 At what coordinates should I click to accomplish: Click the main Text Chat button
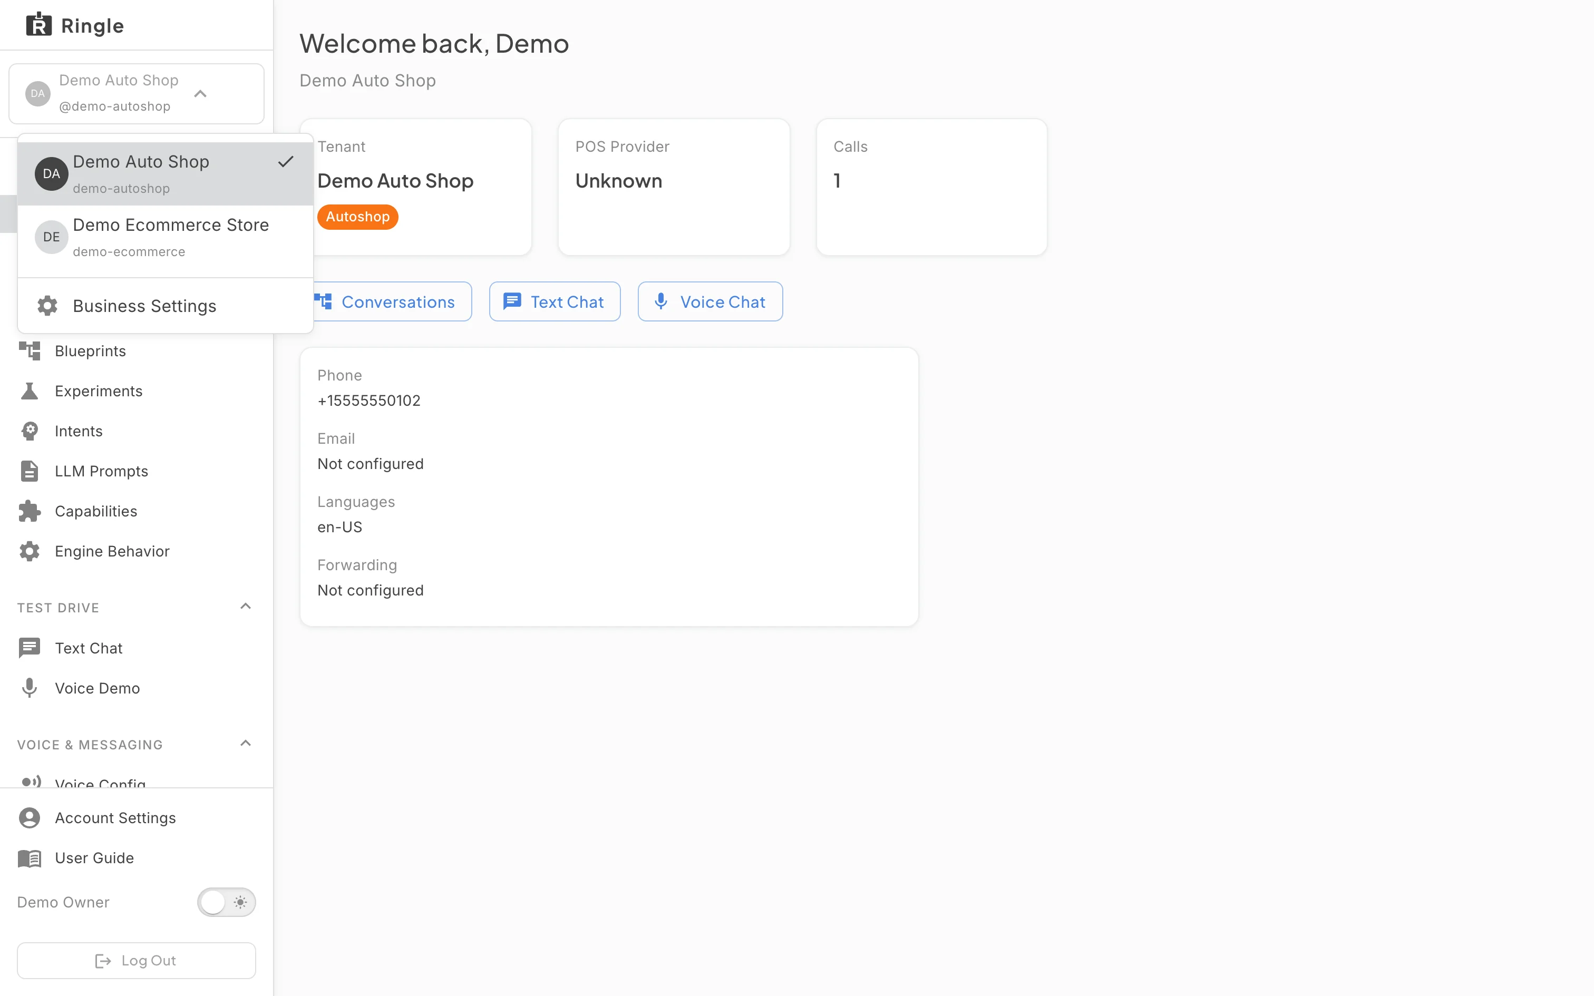555,301
